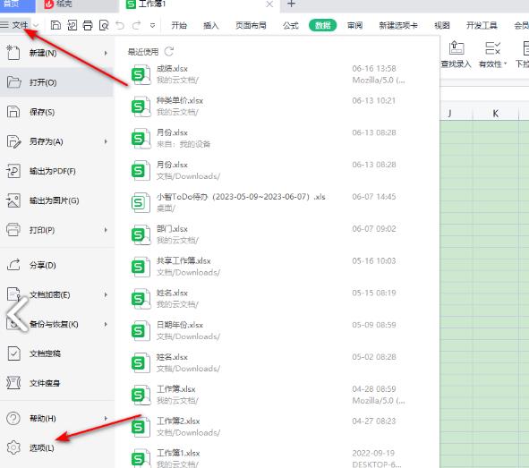This screenshot has height=468, width=529.
Task: Open 选项(L) settings entry
Action: tap(56, 447)
